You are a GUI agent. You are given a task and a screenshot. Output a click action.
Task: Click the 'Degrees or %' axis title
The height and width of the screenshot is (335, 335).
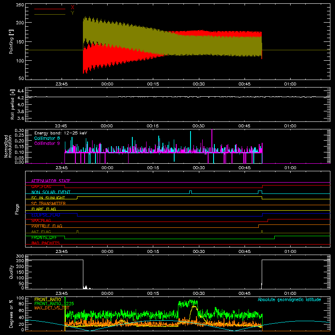[11, 314]
